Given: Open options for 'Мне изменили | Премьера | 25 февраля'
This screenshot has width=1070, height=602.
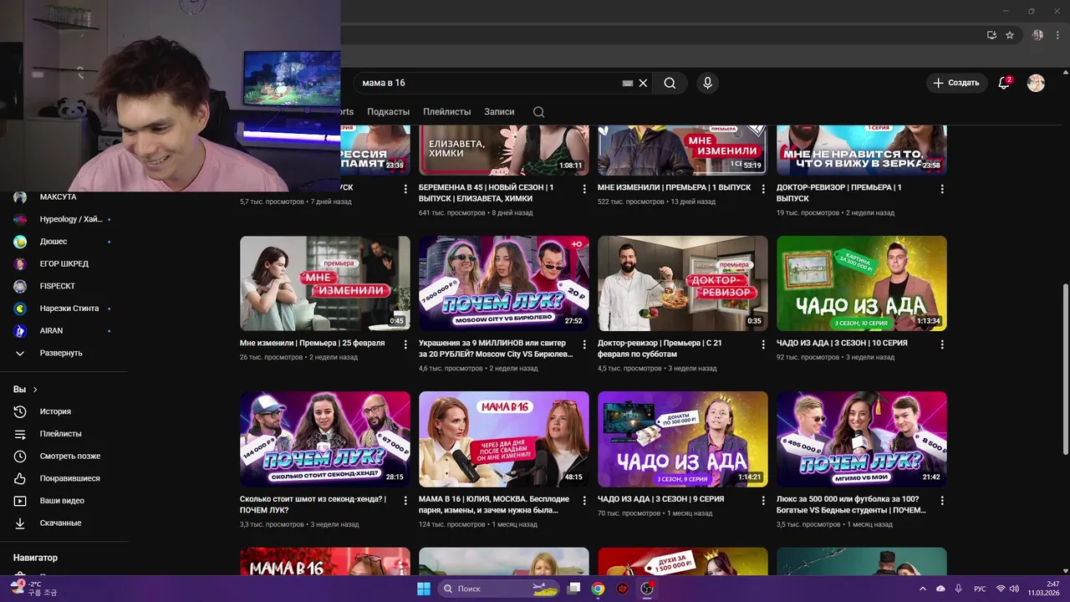Looking at the screenshot, I should (x=405, y=344).
